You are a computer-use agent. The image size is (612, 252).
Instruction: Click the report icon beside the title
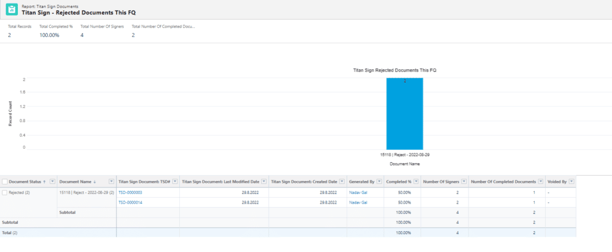(x=12, y=9)
